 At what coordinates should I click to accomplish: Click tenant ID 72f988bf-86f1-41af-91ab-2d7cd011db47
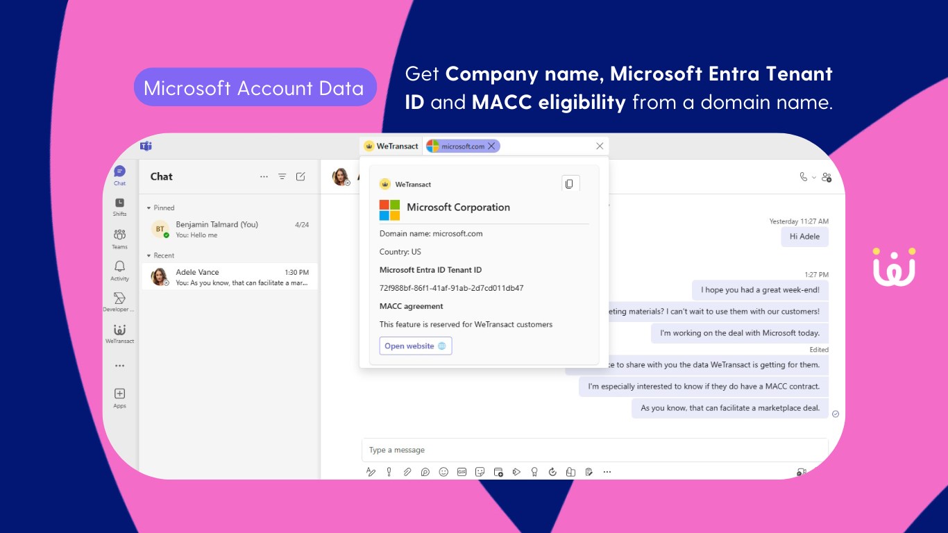(x=452, y=288)
